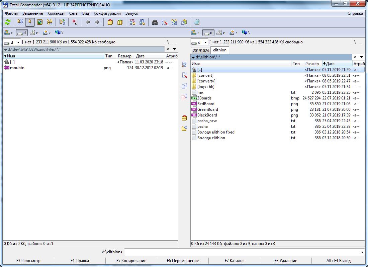
Task: Select drive e in right drive bar
Action: point(220,33)
